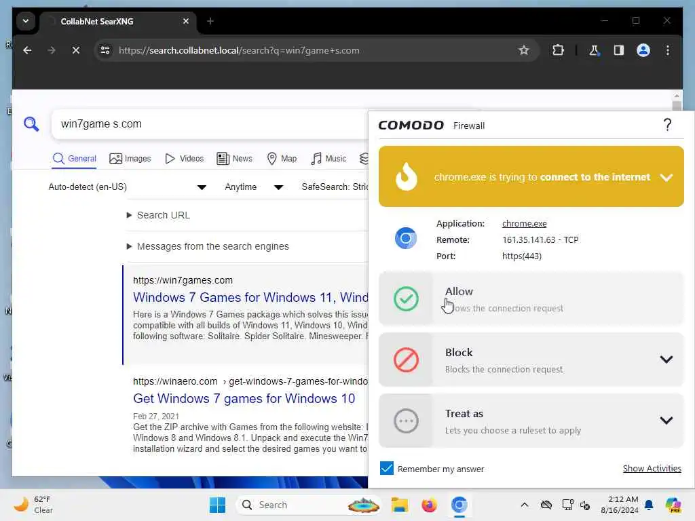Open Chrome Labs flask icon

pos(594,50)
